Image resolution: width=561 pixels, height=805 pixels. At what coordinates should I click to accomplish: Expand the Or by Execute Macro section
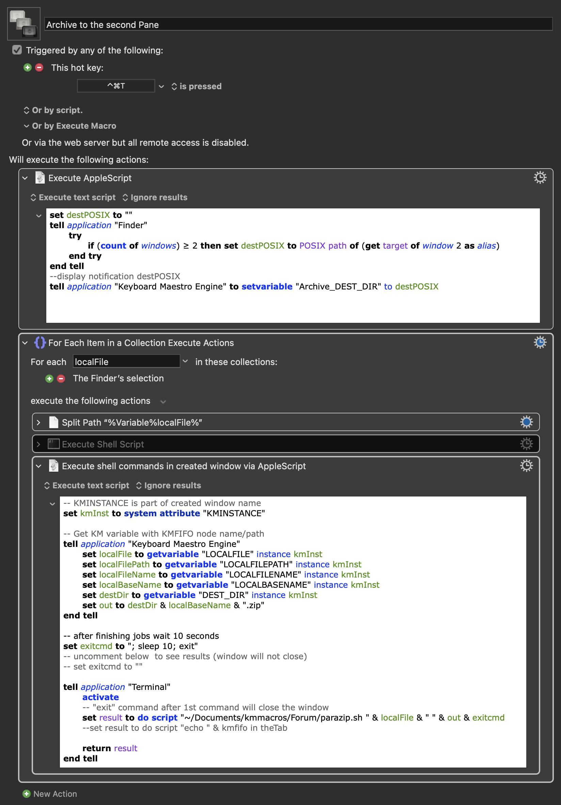pos(26,126)
